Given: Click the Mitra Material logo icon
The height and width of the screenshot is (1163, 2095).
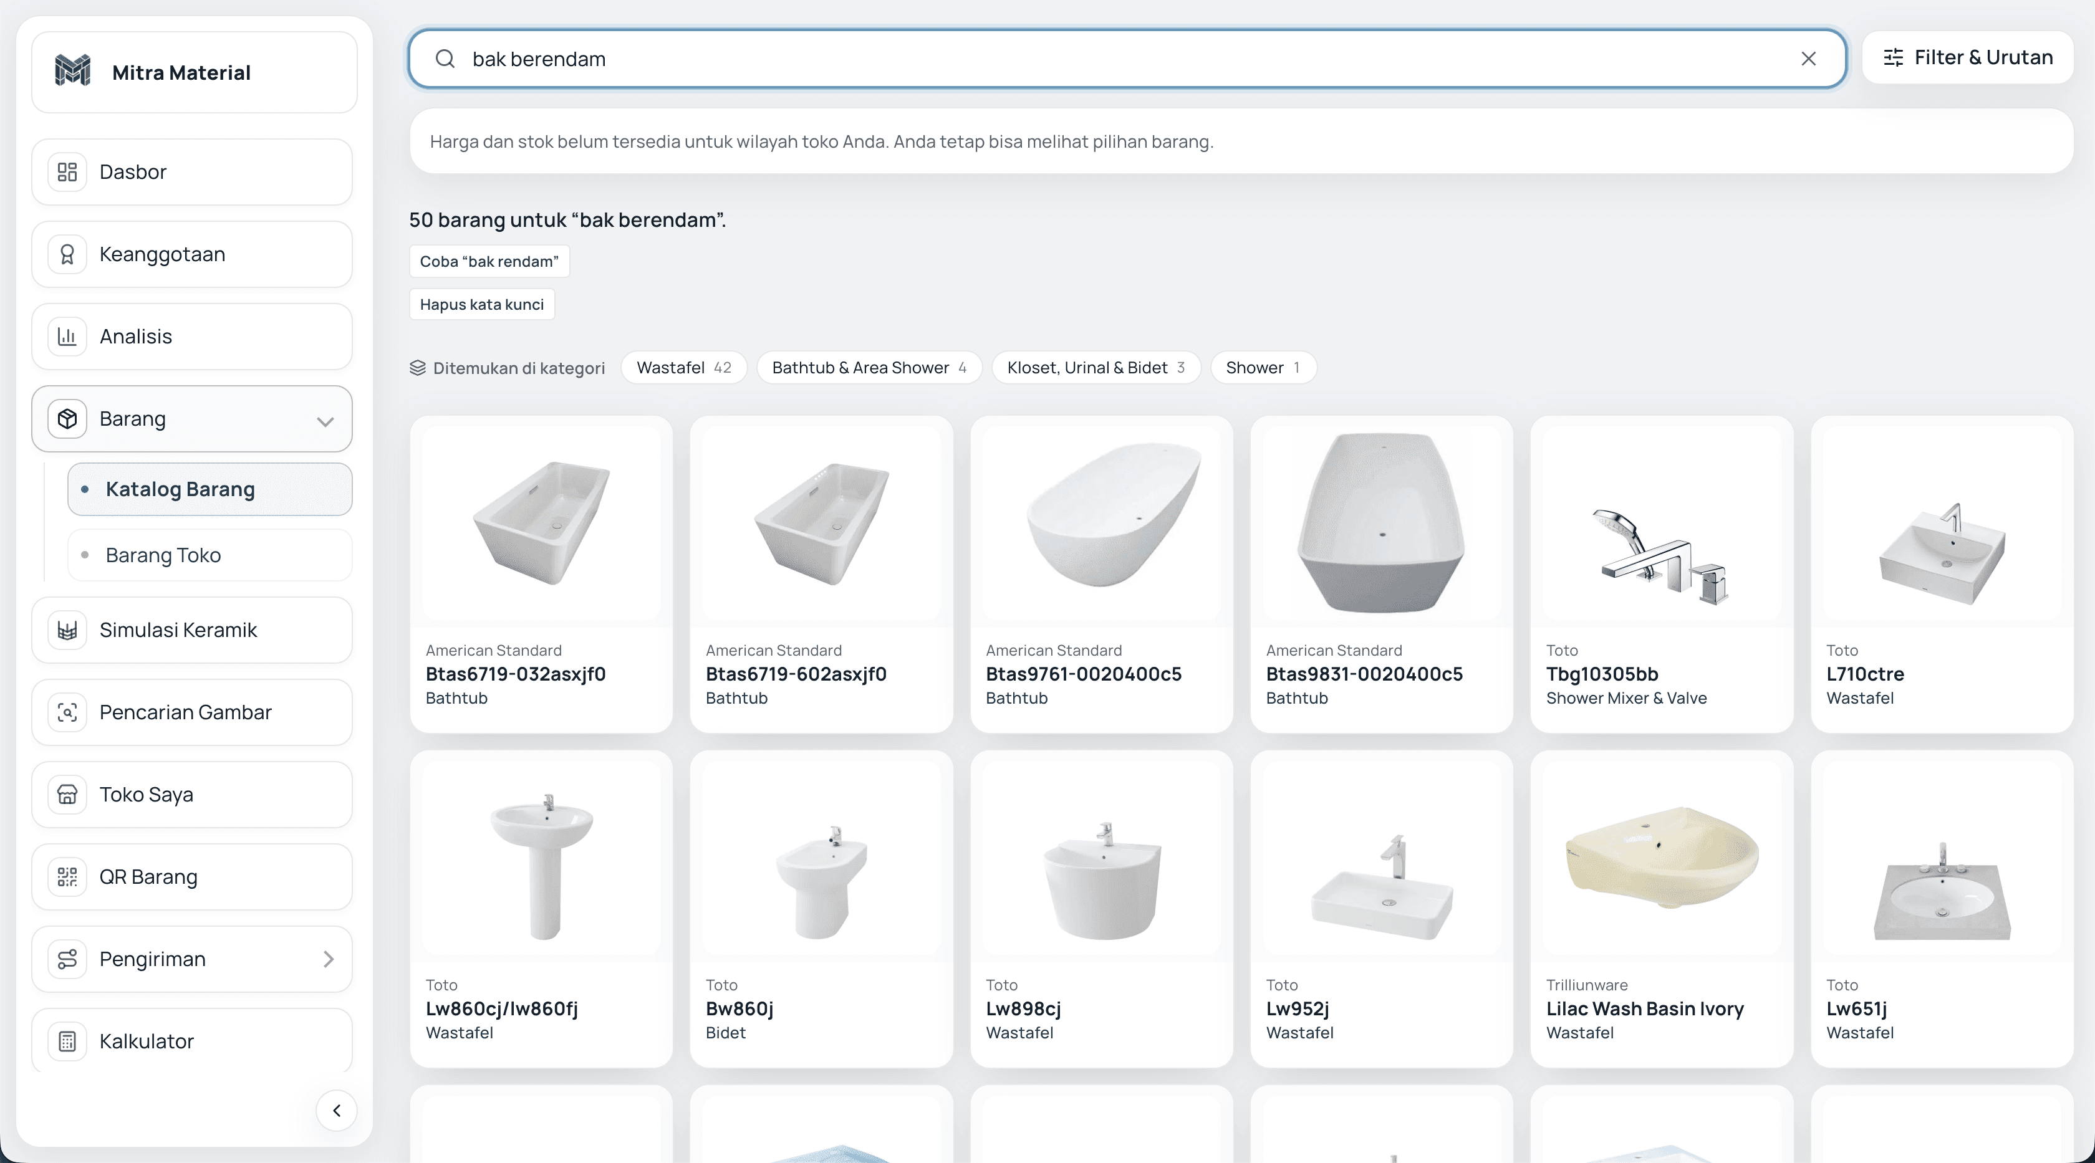Looking at the screenshot, I should coord(72,70).
